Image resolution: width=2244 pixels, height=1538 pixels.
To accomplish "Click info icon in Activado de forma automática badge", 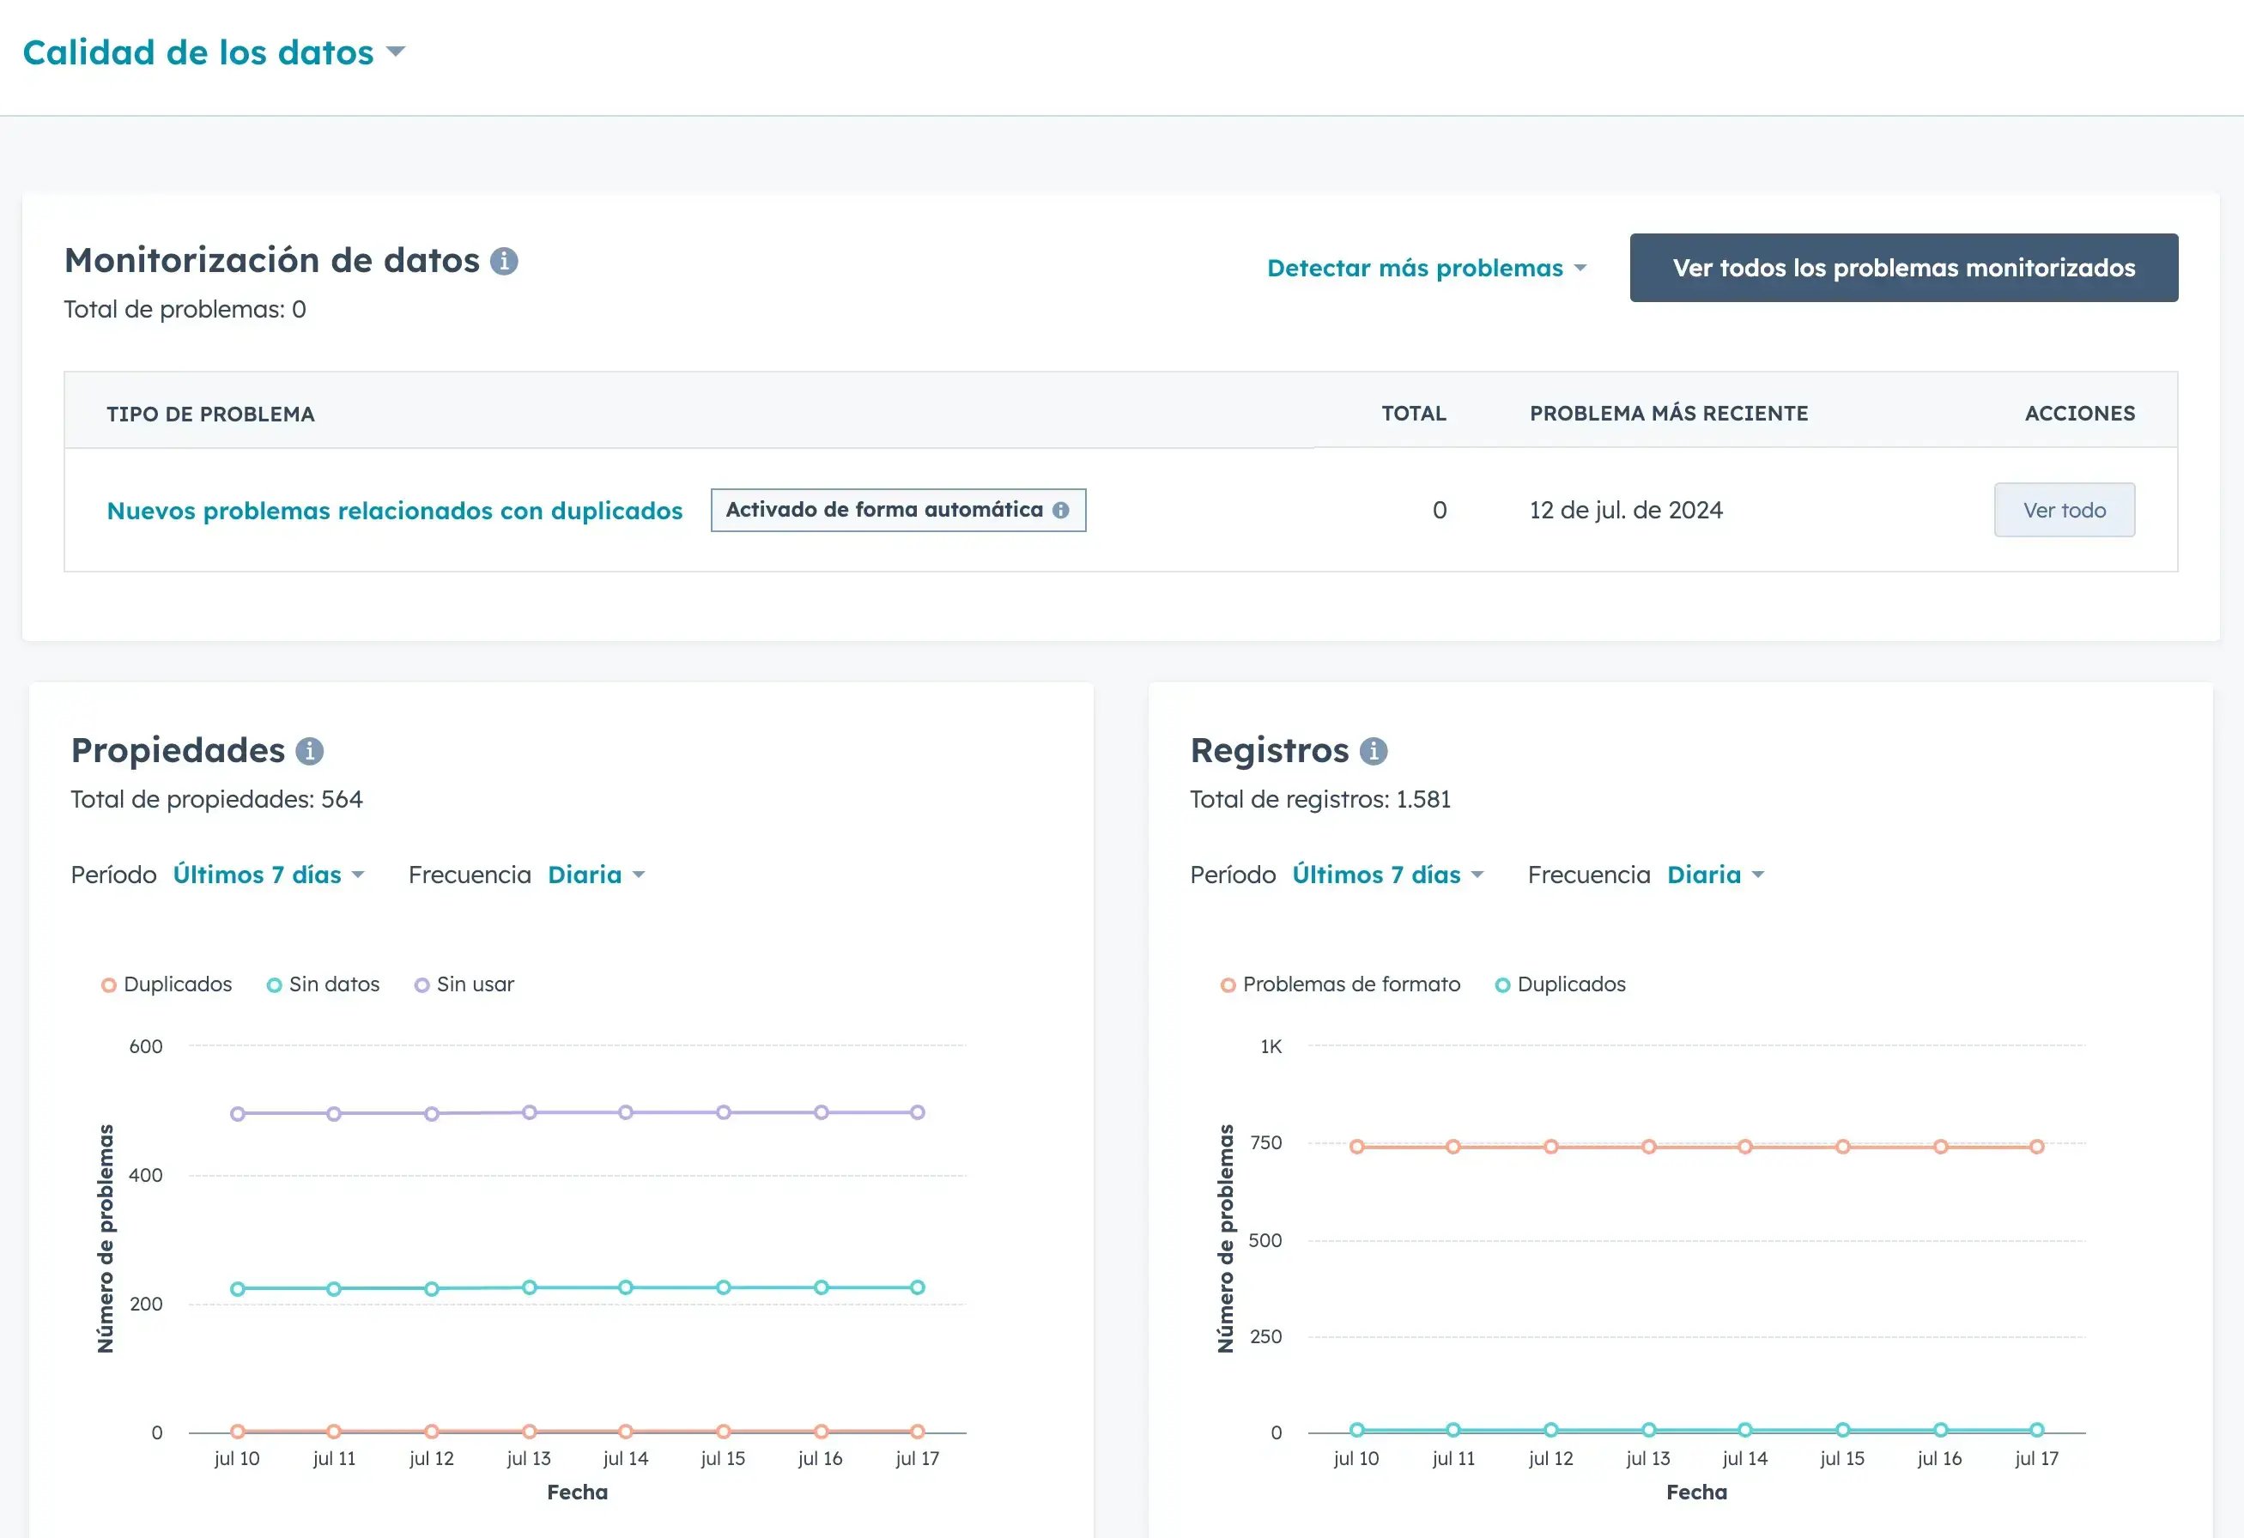I will [x=1061, y=510].
